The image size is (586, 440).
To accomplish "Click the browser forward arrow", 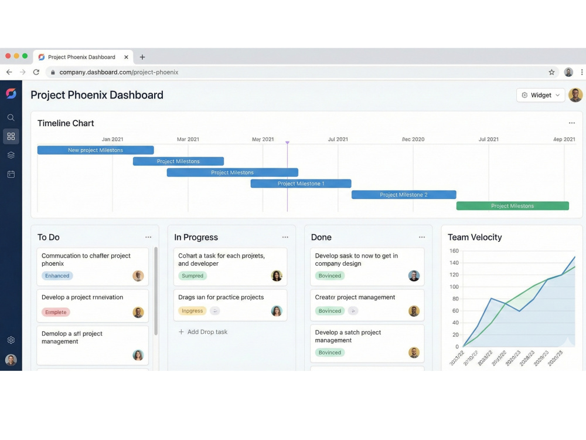I will coord(22,72).
